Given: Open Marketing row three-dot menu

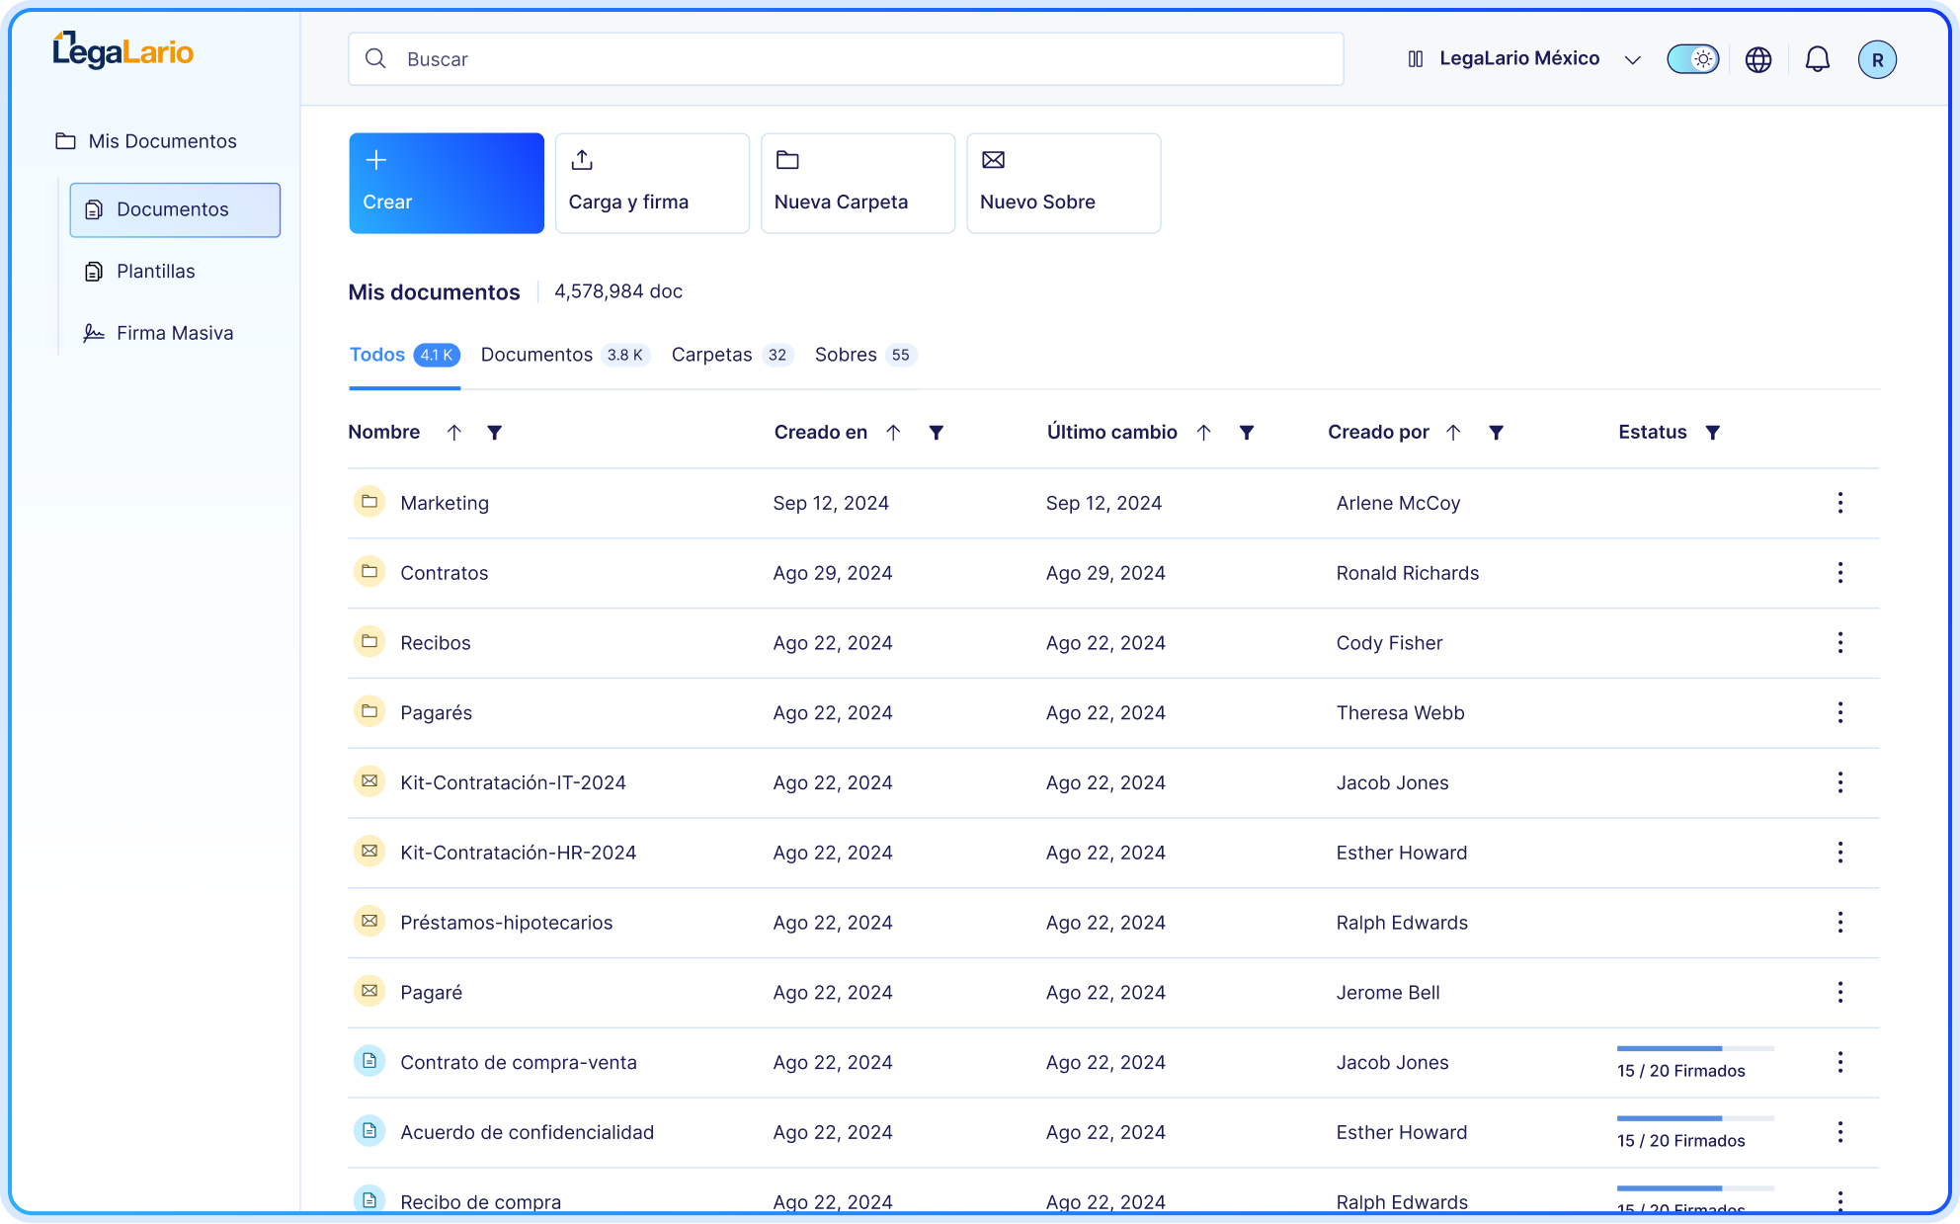Looking at the screenshot, I should point(1839,503).
